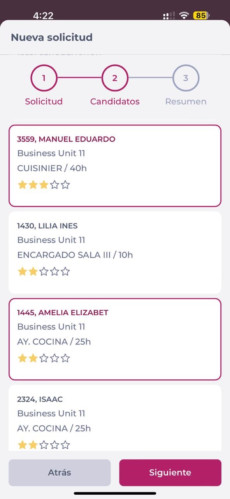Open the Solicitud step label
Viewport: 230px width, 499px height.
tap(44, 101)
